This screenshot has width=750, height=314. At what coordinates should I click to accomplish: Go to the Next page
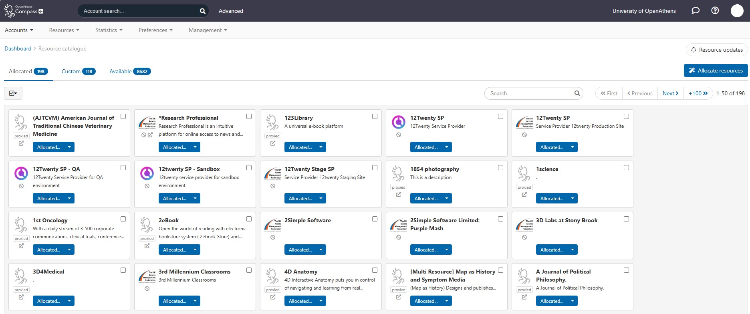point(670,93)
